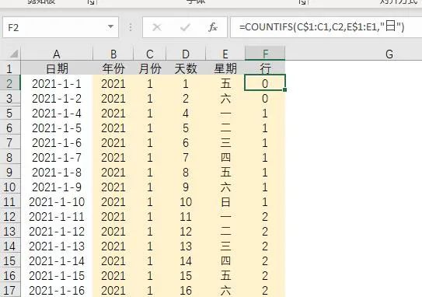The image size is (422, 297).
Task: Click date cell 2021-1-13
Action: pyautogui.click(x=57, y=246)
